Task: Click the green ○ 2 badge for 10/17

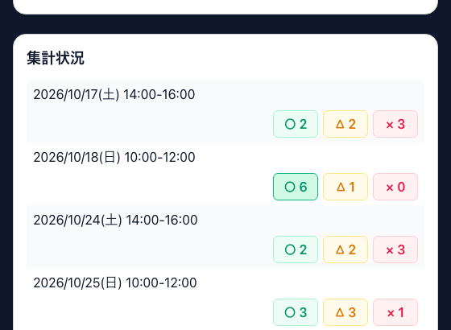Action: tap(296, 124)
